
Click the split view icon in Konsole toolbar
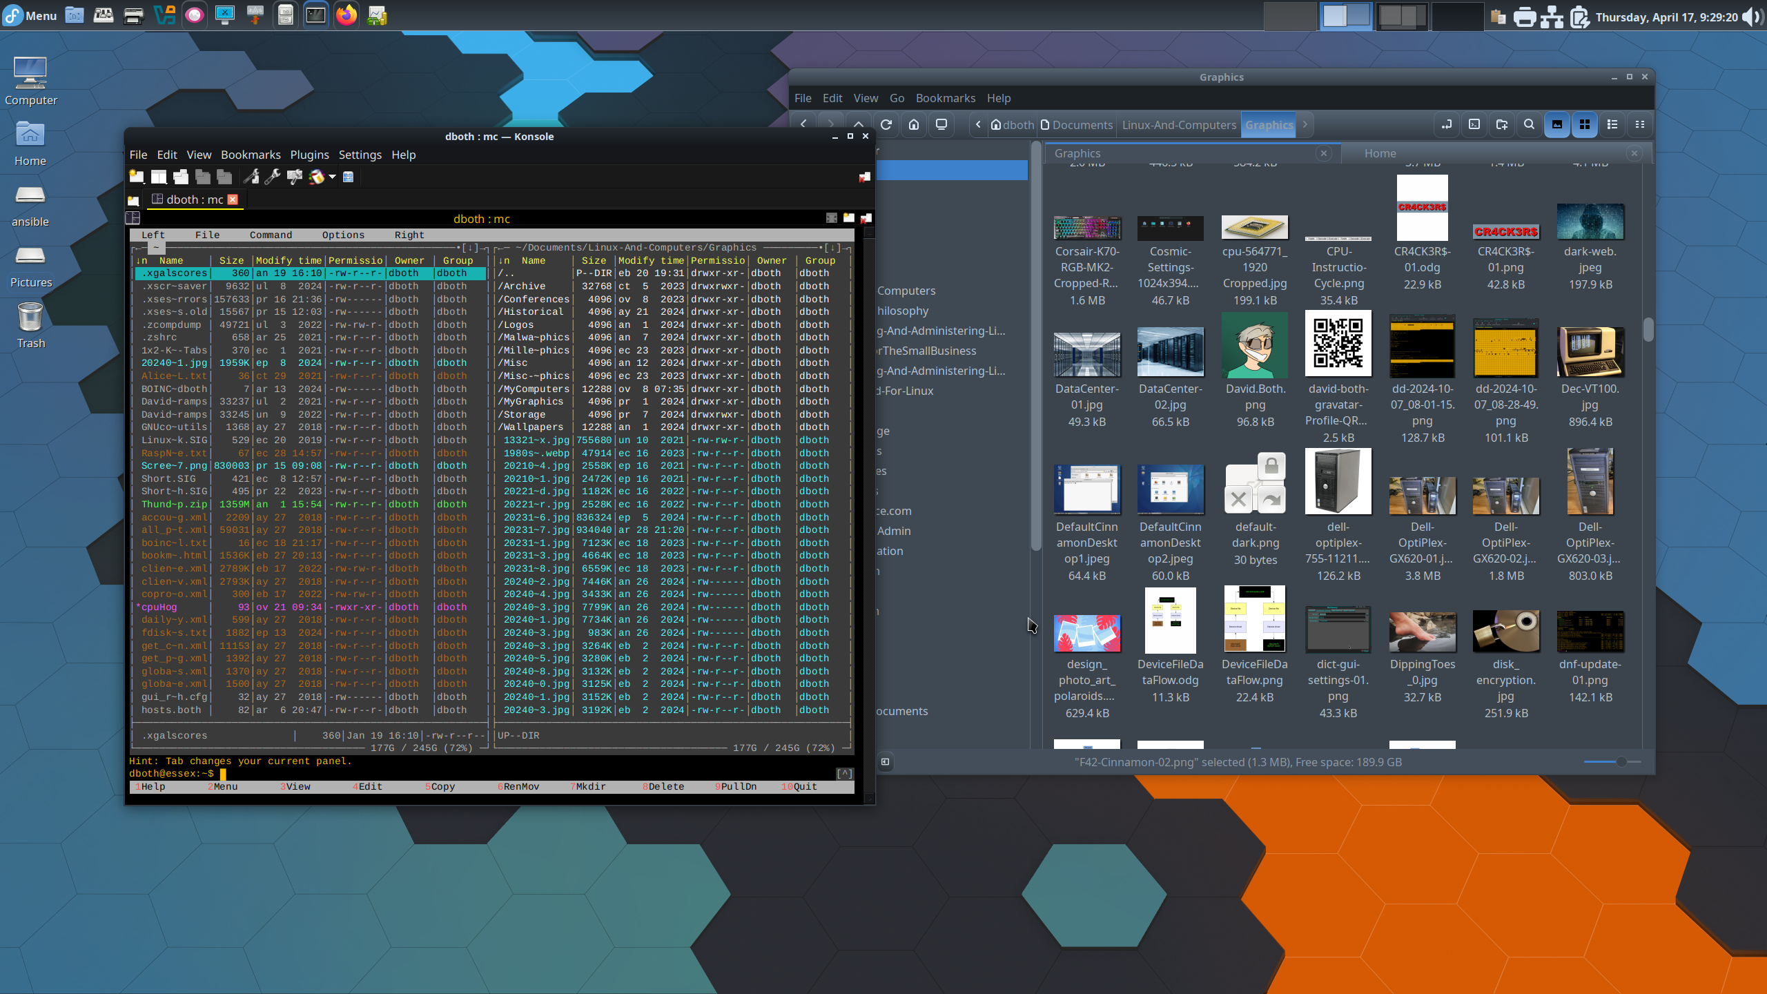[159, 177]
